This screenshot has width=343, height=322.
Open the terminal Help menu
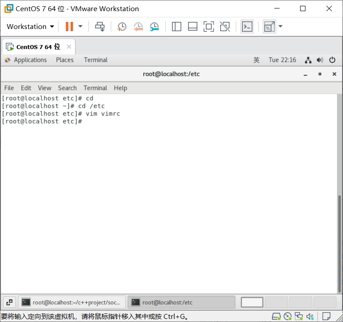[120, 88]
